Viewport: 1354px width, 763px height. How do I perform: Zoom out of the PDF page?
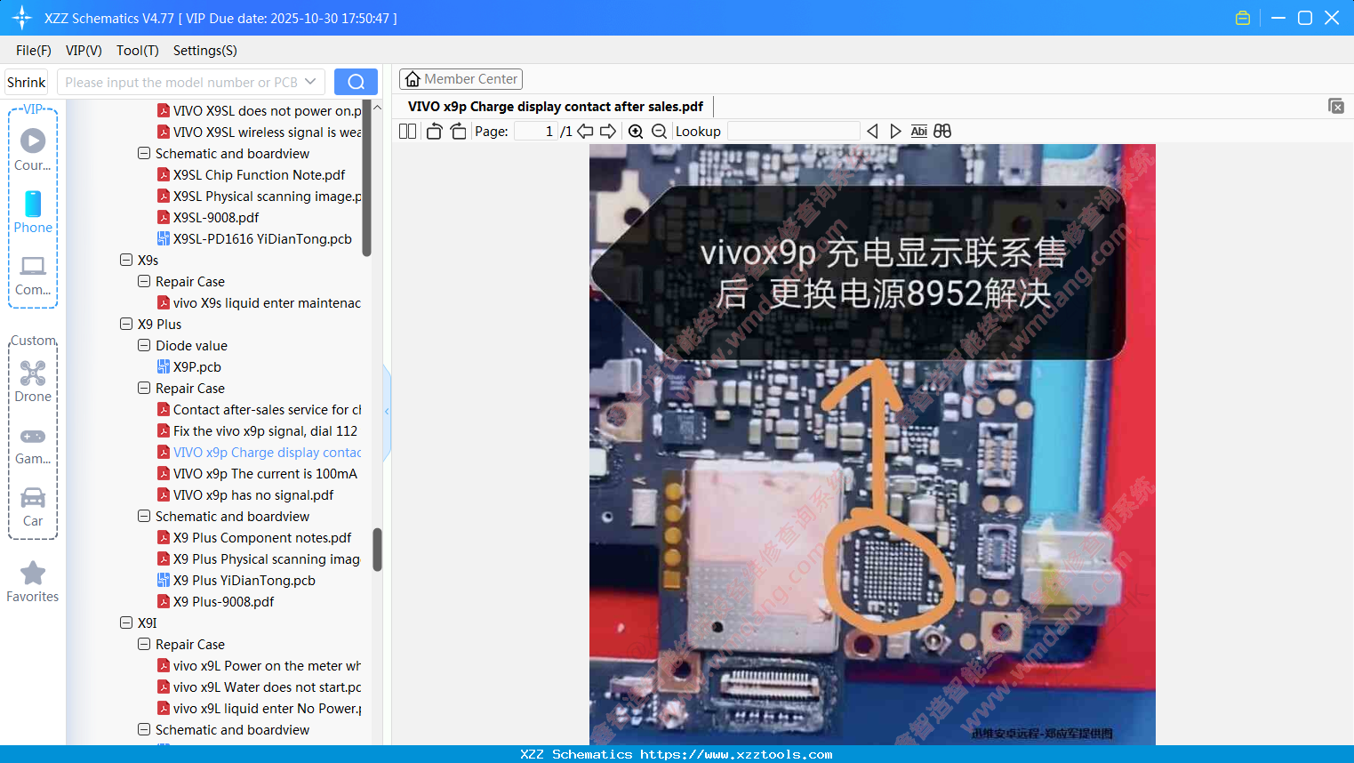click(661, 131)
